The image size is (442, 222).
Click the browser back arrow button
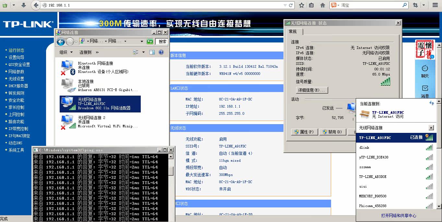coord(36,5)
